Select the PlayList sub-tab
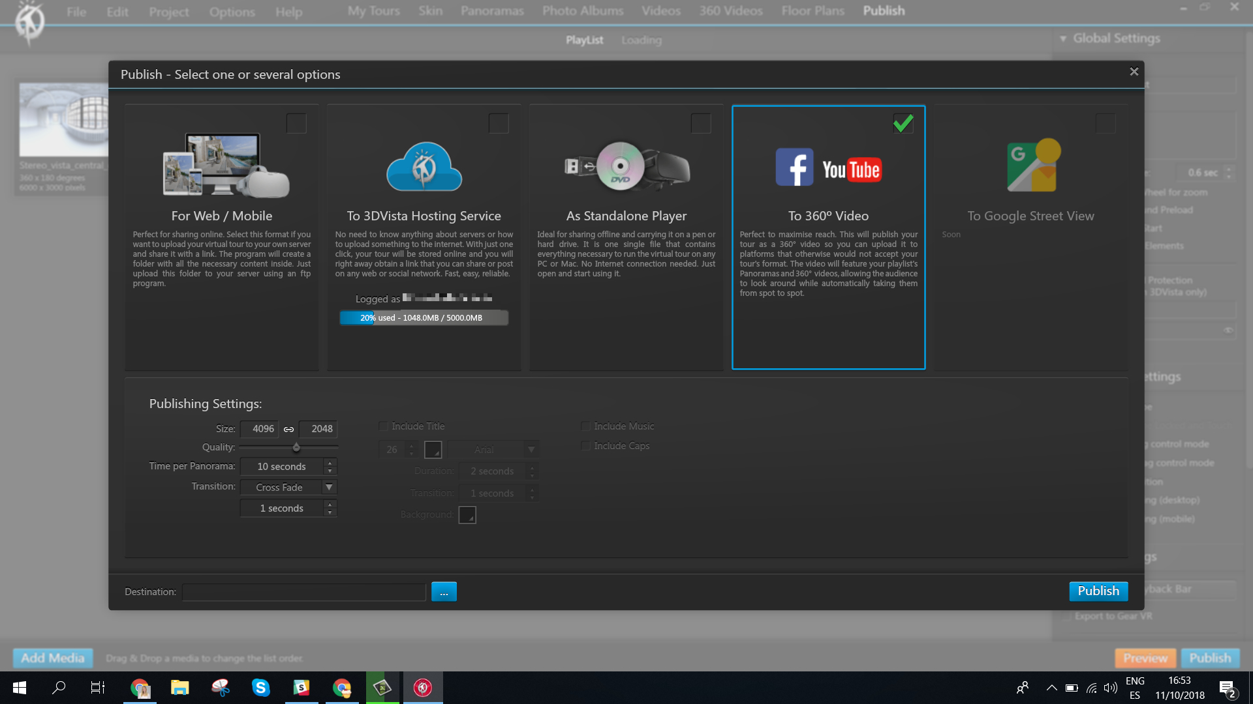This screenshot has height=704, width=1253. [585, 40]
